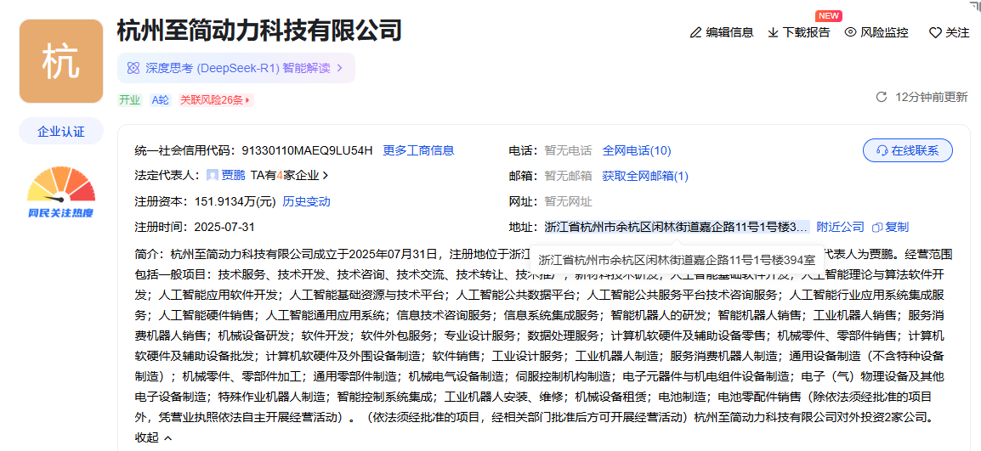Collapse the intro with 收起
981x451 pixels.
(153, 438)
